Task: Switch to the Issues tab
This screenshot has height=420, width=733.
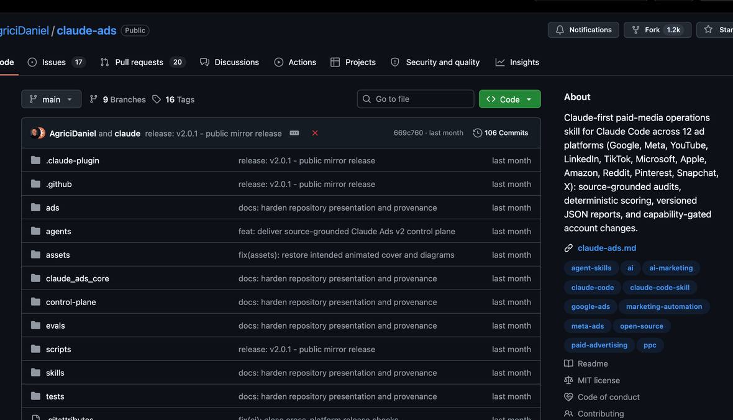Action: click(x=57, y=62)
